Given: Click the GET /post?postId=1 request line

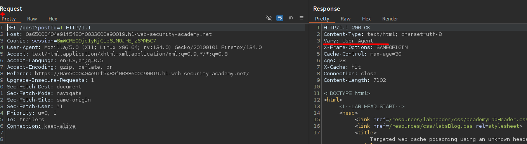Looking at the screenshot, I should pos(49,28).
